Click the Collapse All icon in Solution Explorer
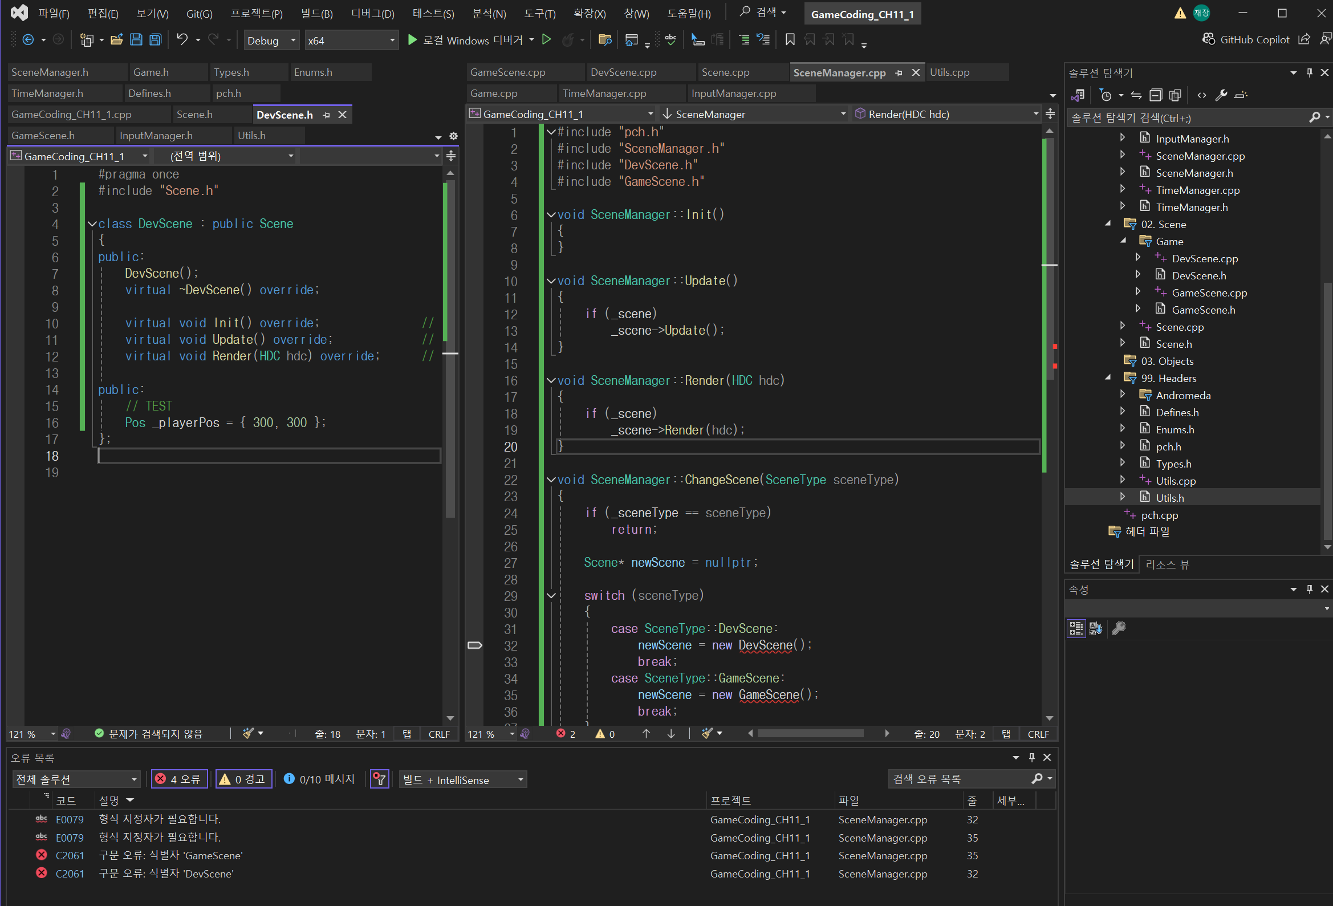Image resolution: width=1333 pixels, height=906 pixels. point(1155,95)
